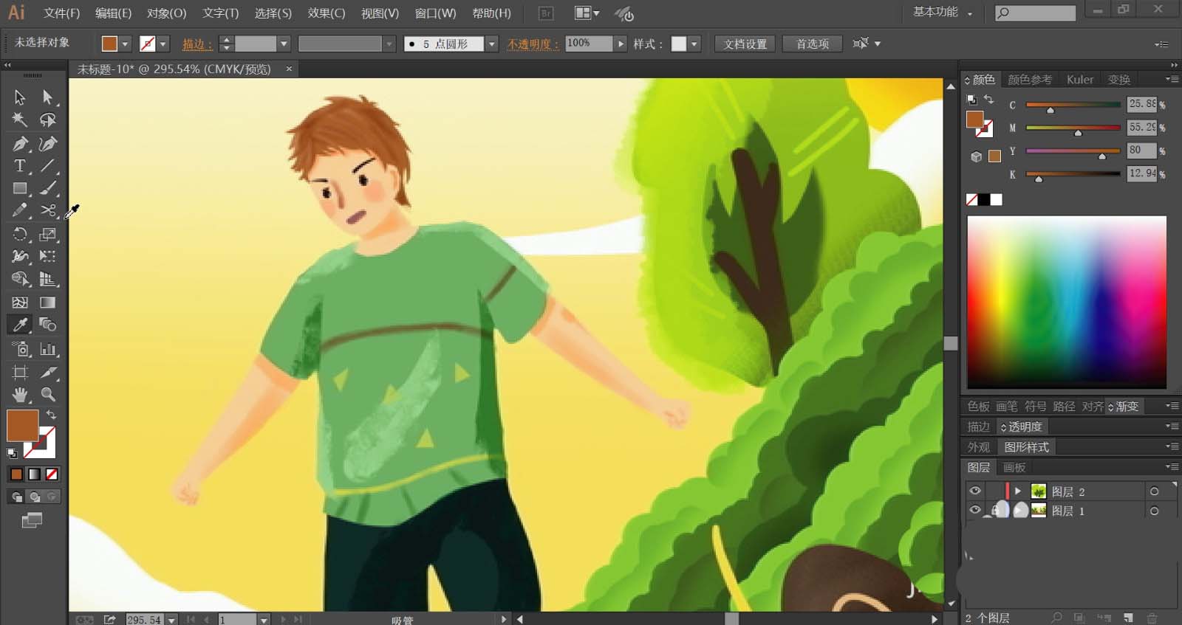This screenshot has height=625, width=1182.
Task: Click the color spectrum picker
Action: (1067, 303)
